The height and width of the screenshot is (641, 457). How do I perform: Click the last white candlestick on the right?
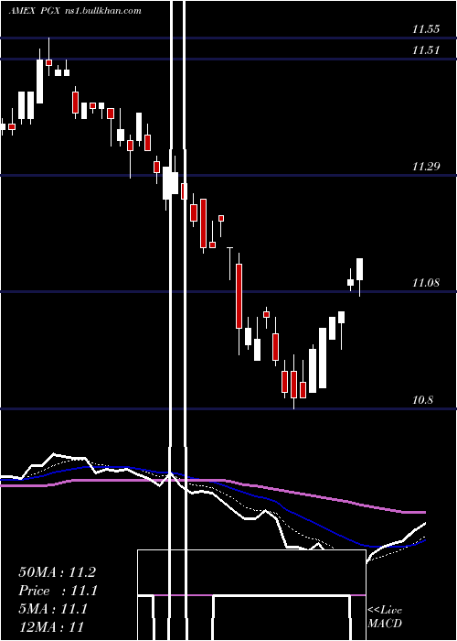click(x=359, y=269)
